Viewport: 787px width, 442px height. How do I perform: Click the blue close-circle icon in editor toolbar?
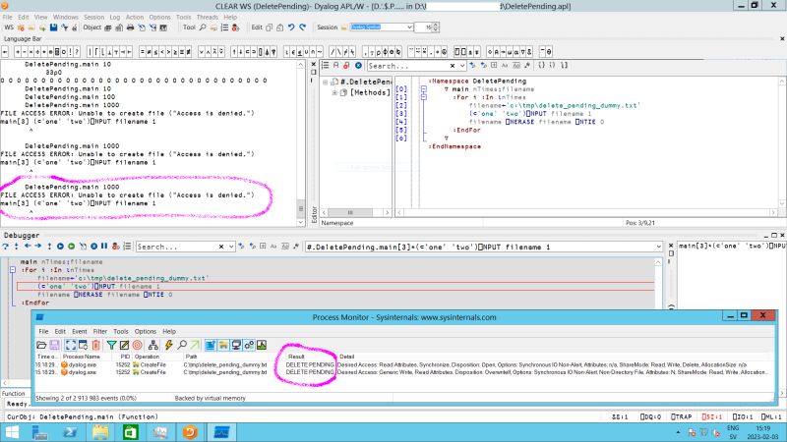pos(358,66)
